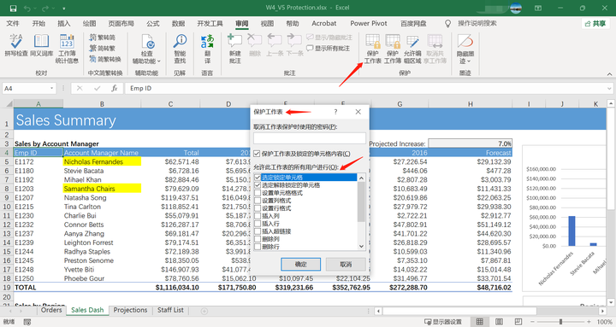Open 简繁转换 conversion options
Image resolution: width=616 pixels, height=327 pixels.
point(105,59)
